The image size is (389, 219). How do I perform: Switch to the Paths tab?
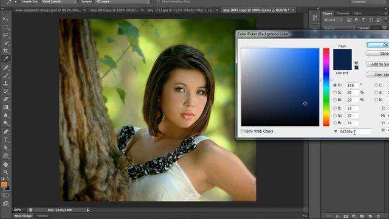coord(357,13)
